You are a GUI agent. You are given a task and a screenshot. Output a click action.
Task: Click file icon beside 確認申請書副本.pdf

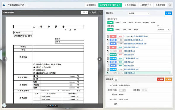(108, 69)
